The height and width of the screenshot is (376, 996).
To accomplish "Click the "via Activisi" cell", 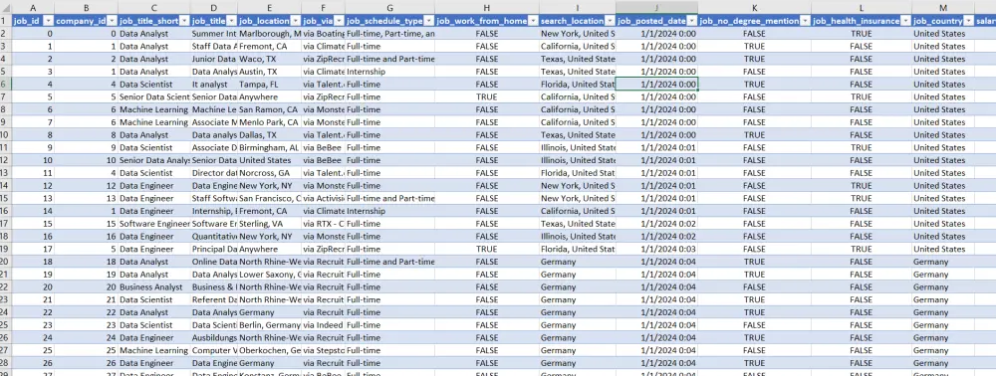I will click(x=324, y=199).
